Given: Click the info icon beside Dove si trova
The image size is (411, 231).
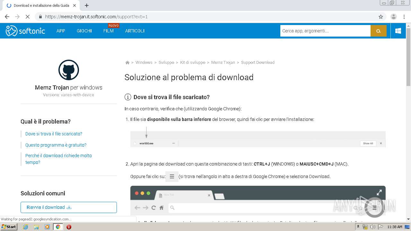Looking at the screenshot, I should click(x=128, y=97).
